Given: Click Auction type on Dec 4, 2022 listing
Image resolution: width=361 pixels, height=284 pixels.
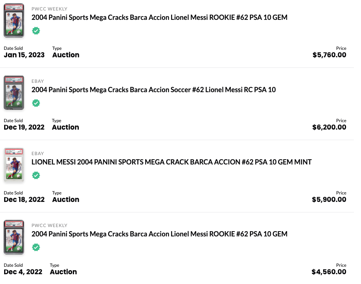Looking at the screenshot, I should pos(63,272).
